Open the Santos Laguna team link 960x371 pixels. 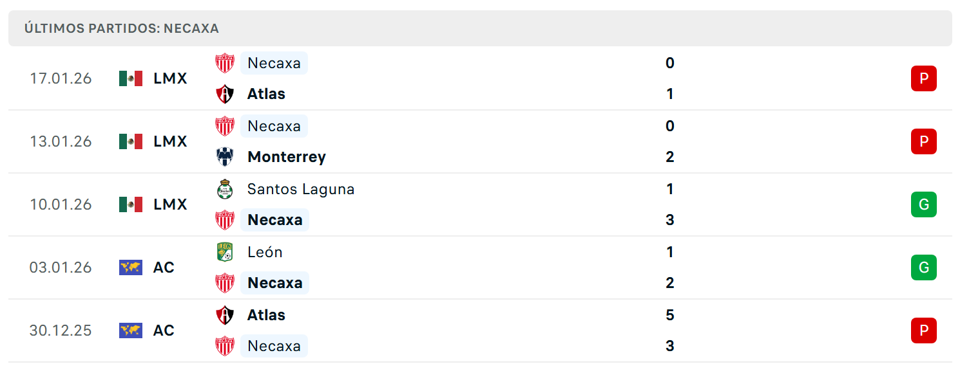point(301,189)
